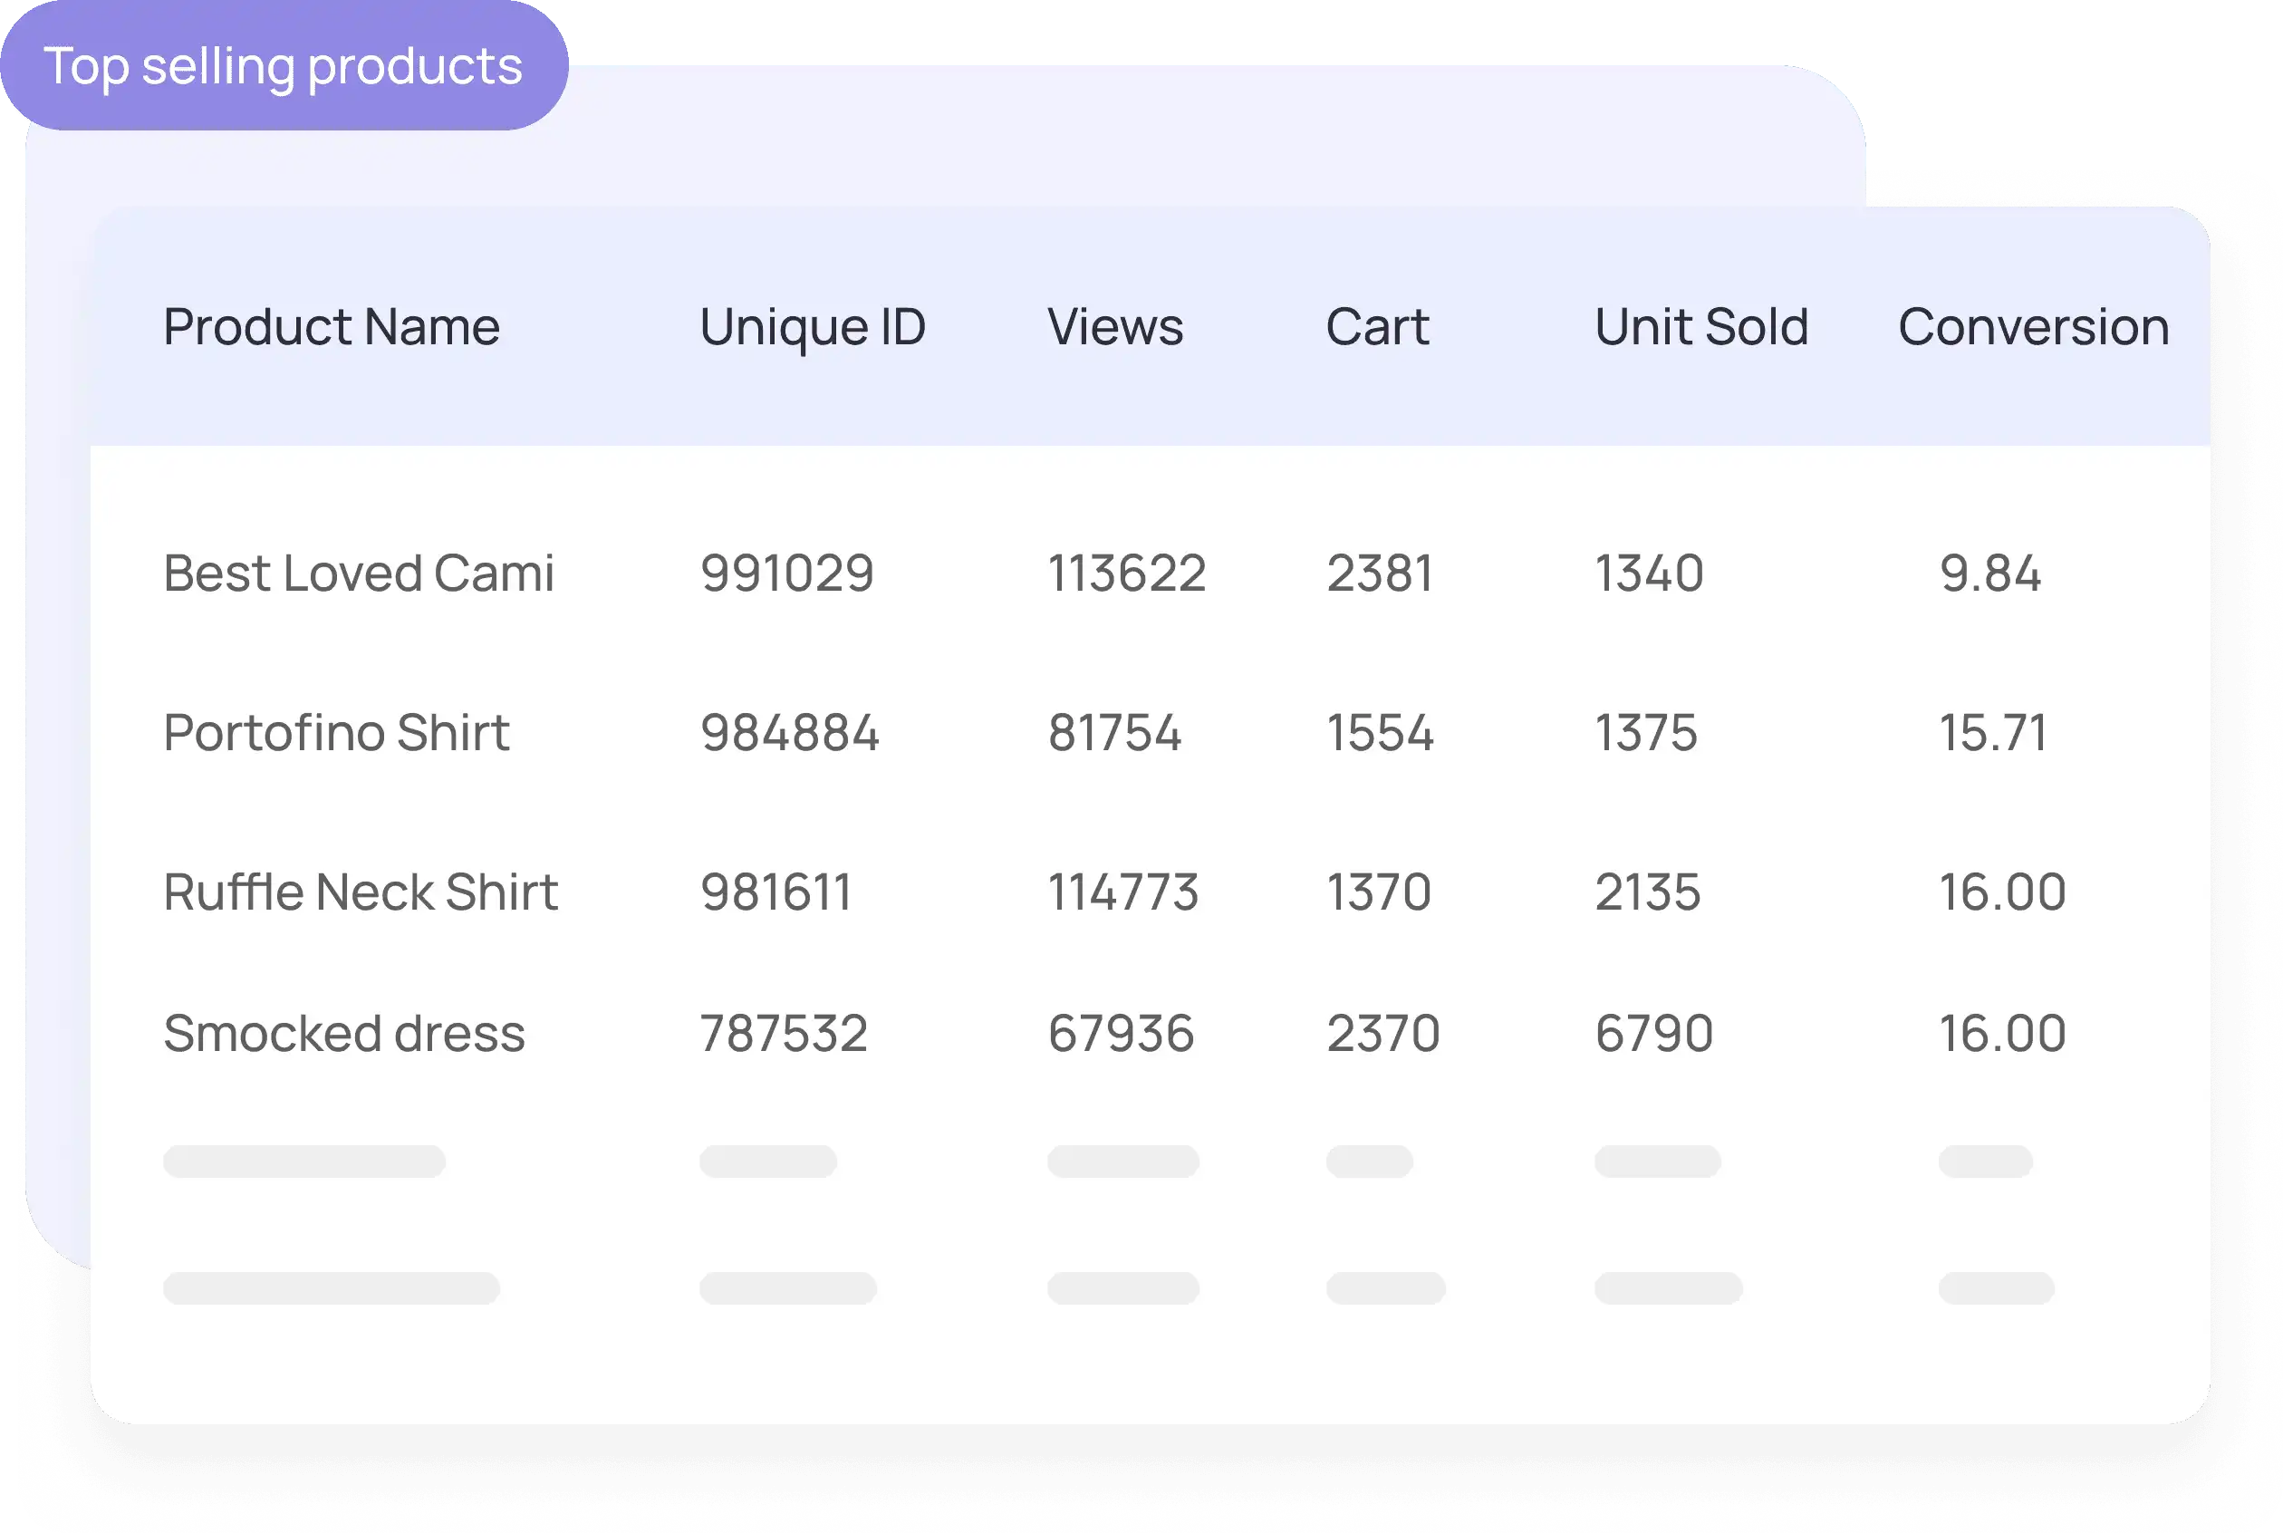Click unique ID 991029
The height and width of the screenshot is (1533, 2283).
(x=786, y=573)
